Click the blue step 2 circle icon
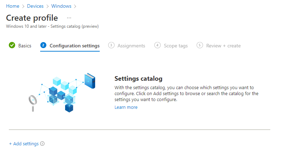The height and width of the screenshot is (166, 296). pos(43,45)
